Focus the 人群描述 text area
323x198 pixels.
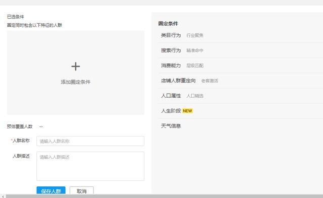(90, 166)
